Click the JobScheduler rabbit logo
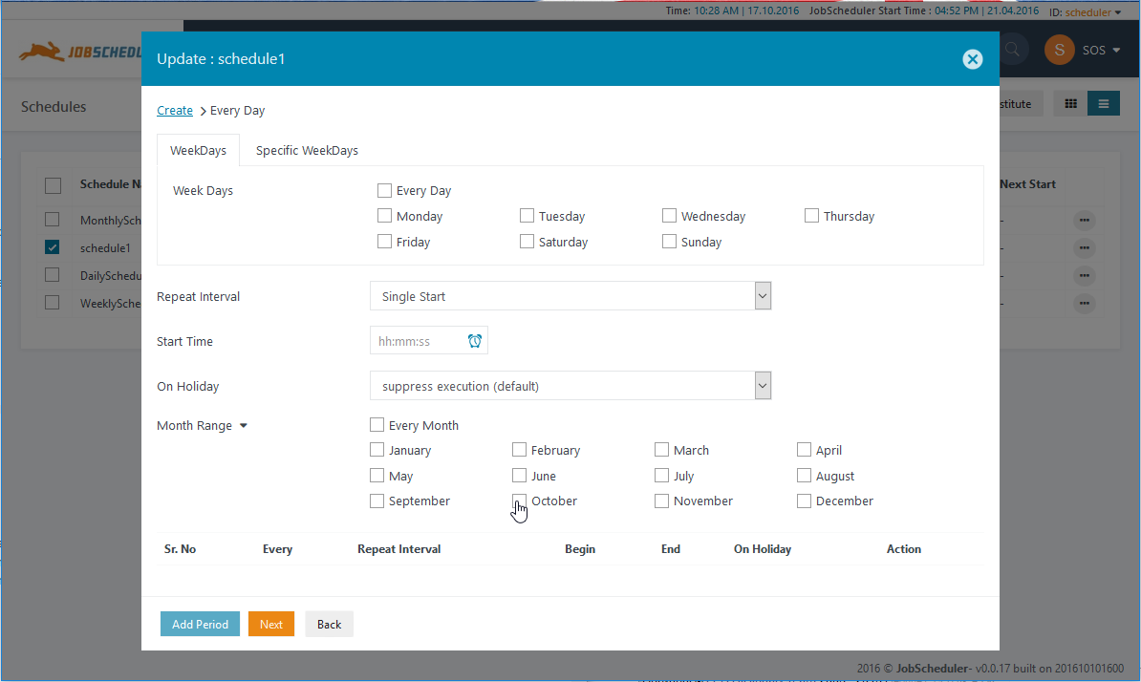This screenshot has width=1141, height=682. (80, 52)
